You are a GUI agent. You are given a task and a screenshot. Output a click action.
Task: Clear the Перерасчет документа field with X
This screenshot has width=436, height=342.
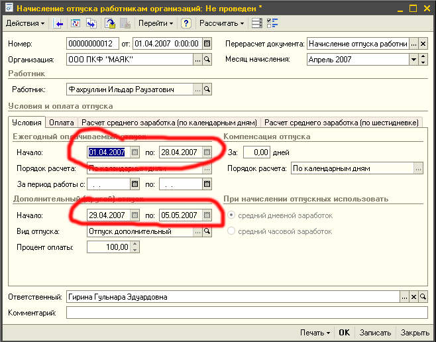pyautogui.click(x=423, y=44)
